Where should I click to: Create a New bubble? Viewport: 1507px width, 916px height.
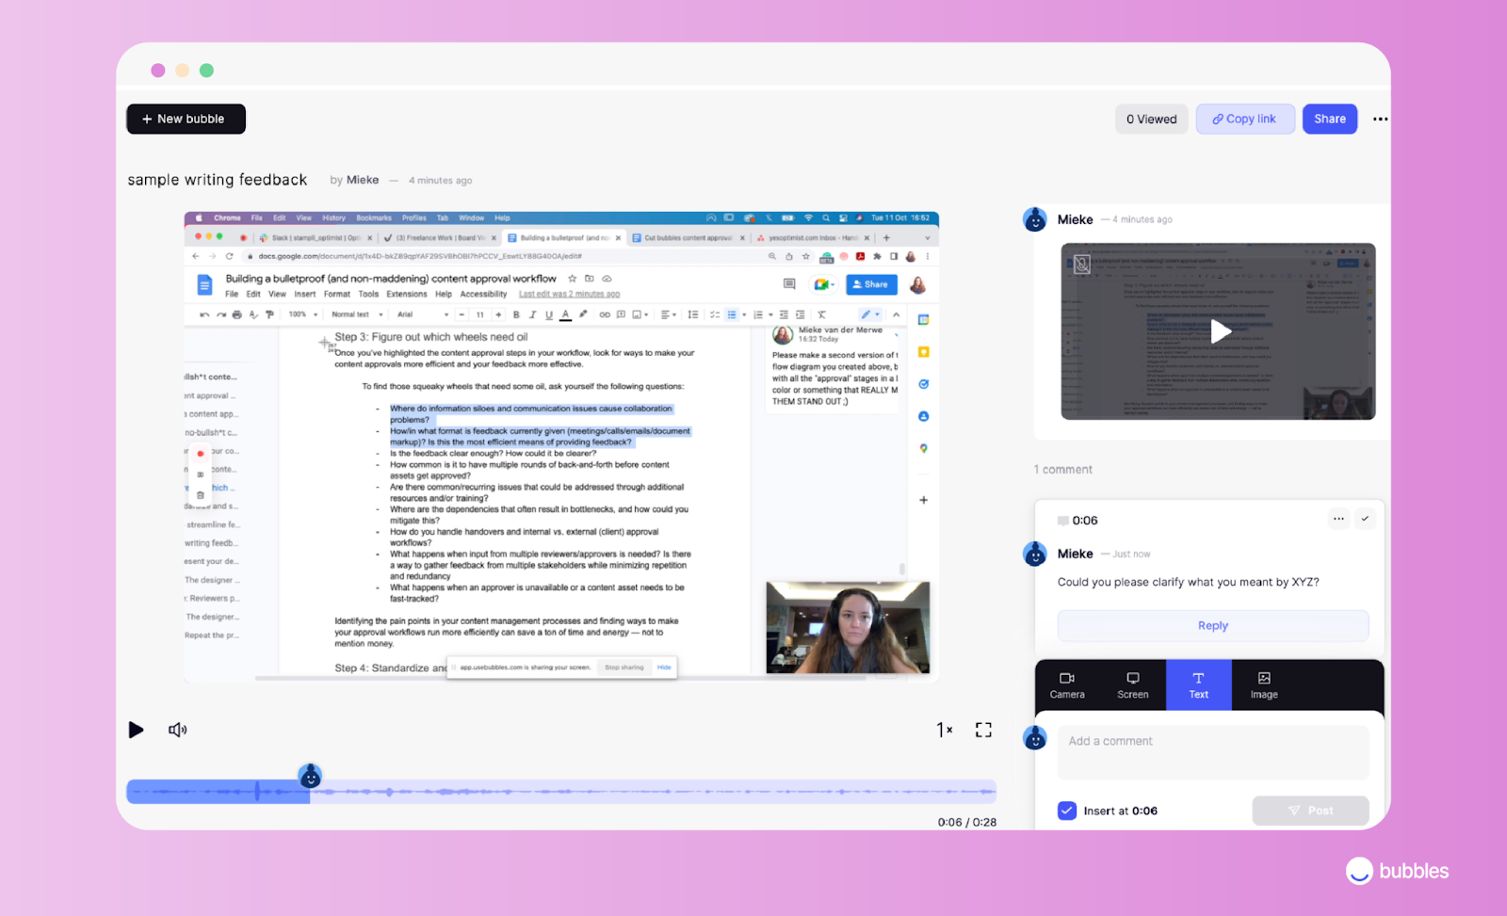pos(185,119)
